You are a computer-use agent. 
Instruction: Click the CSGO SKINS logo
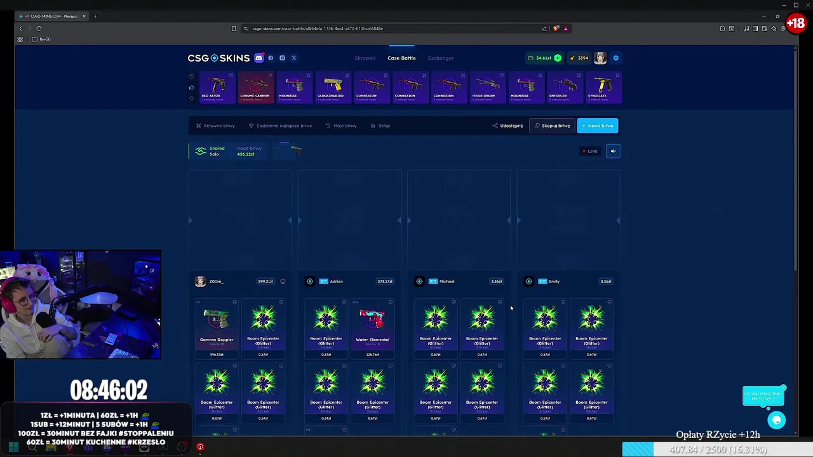coord(218,58)
